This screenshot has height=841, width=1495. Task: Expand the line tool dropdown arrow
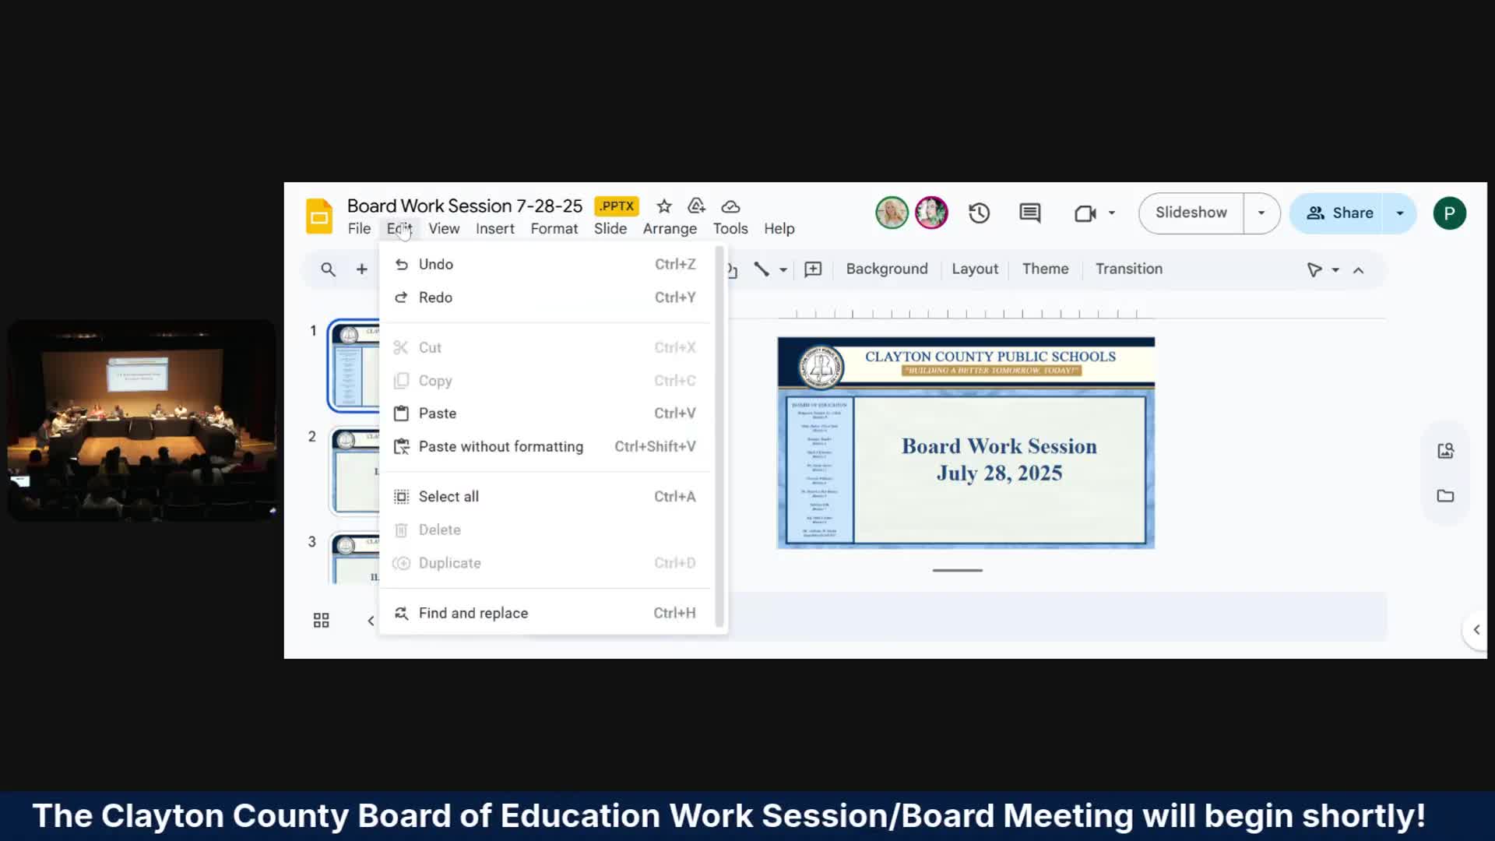point(783,270)
